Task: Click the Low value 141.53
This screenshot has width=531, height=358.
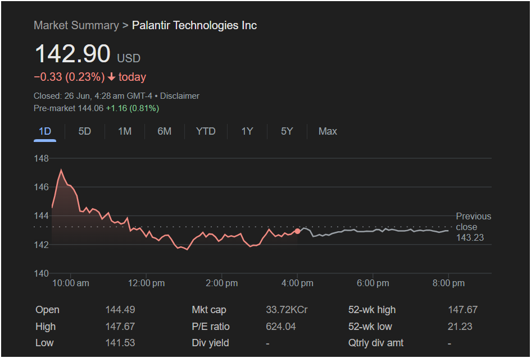Action: [120, 343]
